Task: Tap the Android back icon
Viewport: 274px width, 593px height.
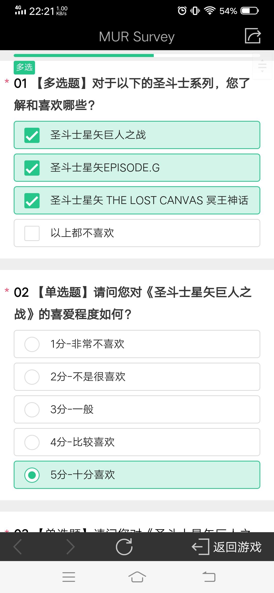Action: coord(209,577)
